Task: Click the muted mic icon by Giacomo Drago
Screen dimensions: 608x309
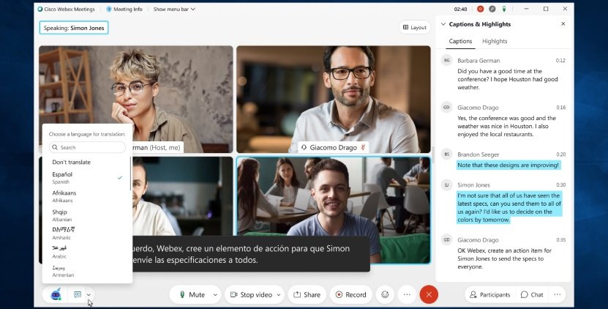Action: pyautogui.click(x=364, y=147)
